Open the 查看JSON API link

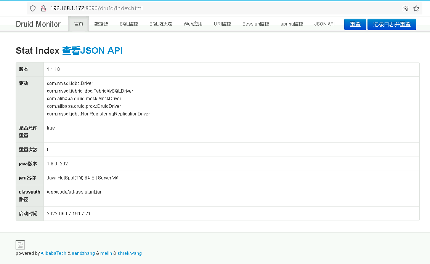(92, 51)
